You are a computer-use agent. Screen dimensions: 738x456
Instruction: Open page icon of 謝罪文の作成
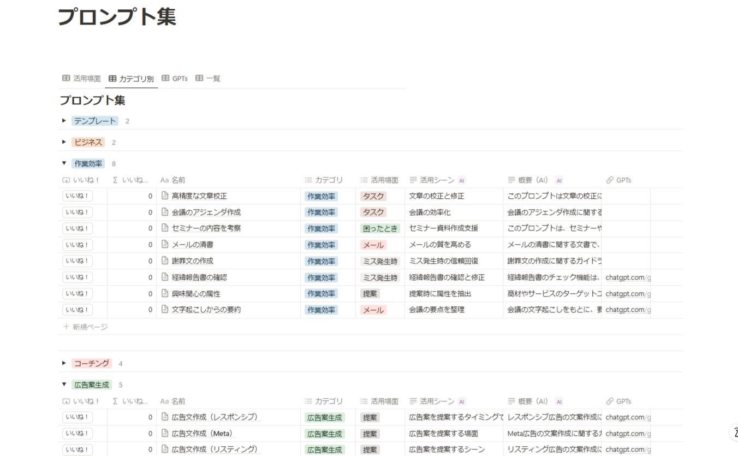coord(165,260)
